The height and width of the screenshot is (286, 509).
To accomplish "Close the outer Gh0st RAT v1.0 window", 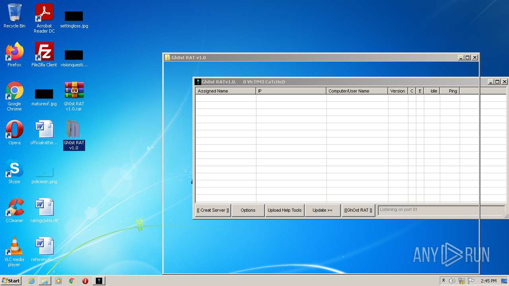I will [475, 58].
